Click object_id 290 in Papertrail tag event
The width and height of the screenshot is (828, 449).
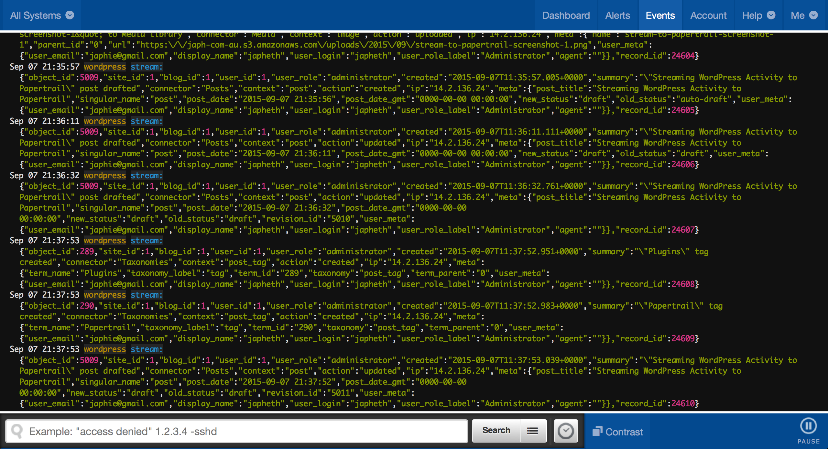click(87, 306)
